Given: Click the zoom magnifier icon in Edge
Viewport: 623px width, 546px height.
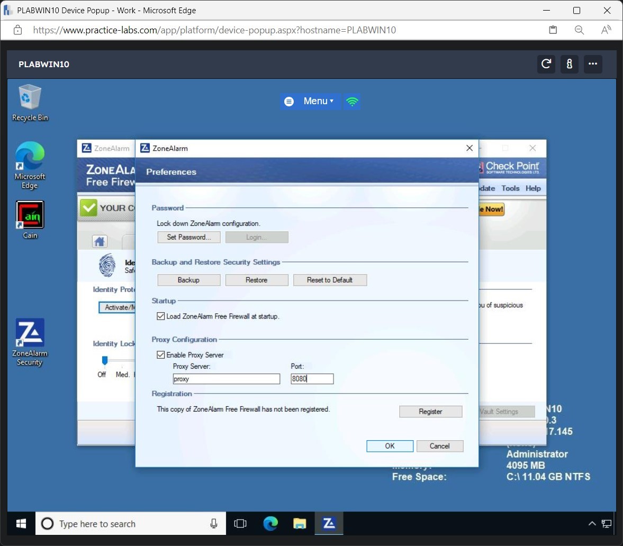Looking at the screenshot, I should point(579,30).
